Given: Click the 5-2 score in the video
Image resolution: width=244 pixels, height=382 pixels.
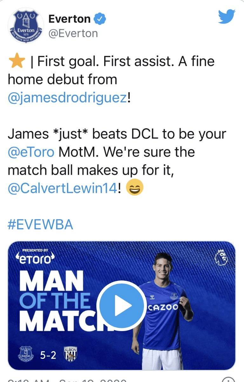Looking at the screenshot, I should (48, 355).
